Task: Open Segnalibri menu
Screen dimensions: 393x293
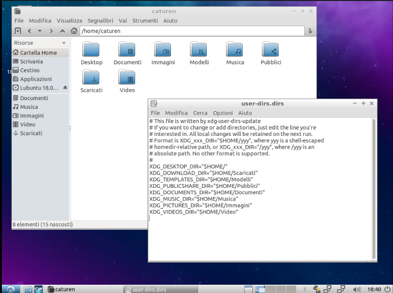Action: pyautogui.click(x=100, y=21)
